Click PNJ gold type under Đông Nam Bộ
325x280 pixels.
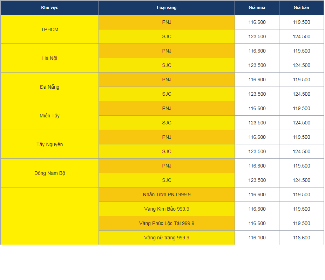(167, 166)
